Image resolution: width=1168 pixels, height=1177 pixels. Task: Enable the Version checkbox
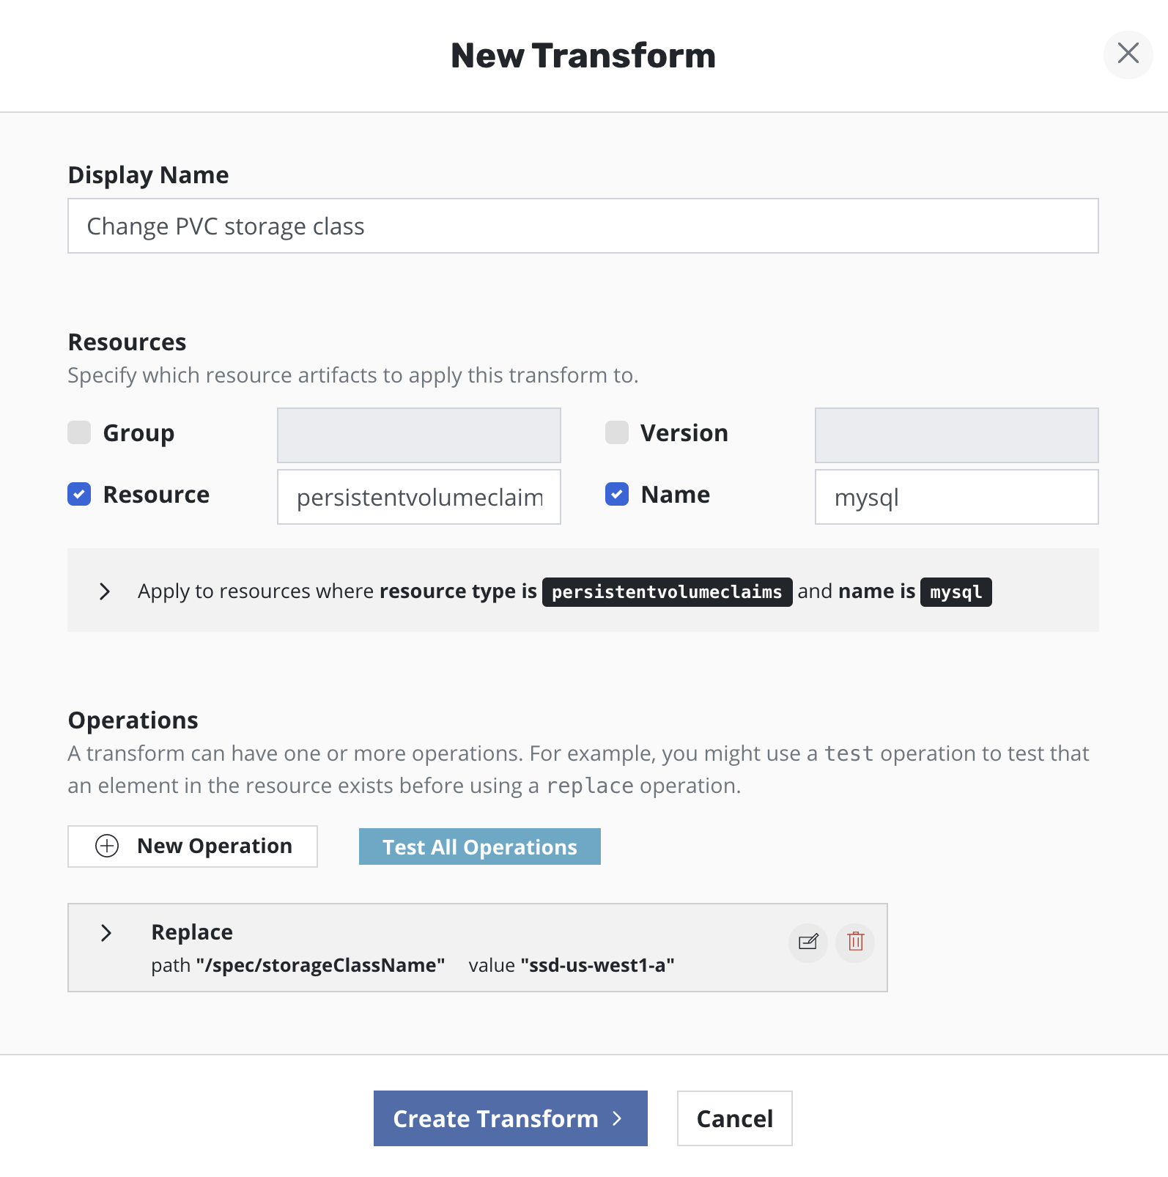click(617, 432)
